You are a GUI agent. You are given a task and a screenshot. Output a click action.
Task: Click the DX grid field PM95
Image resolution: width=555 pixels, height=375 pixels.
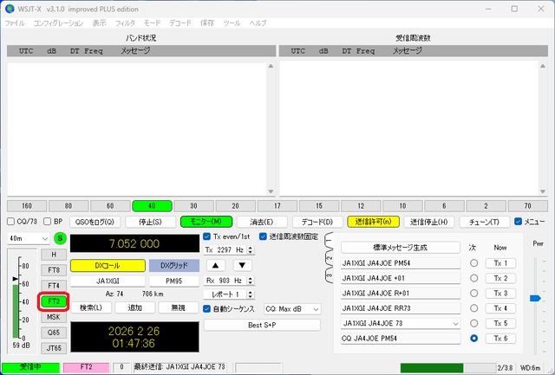(174, 281)
